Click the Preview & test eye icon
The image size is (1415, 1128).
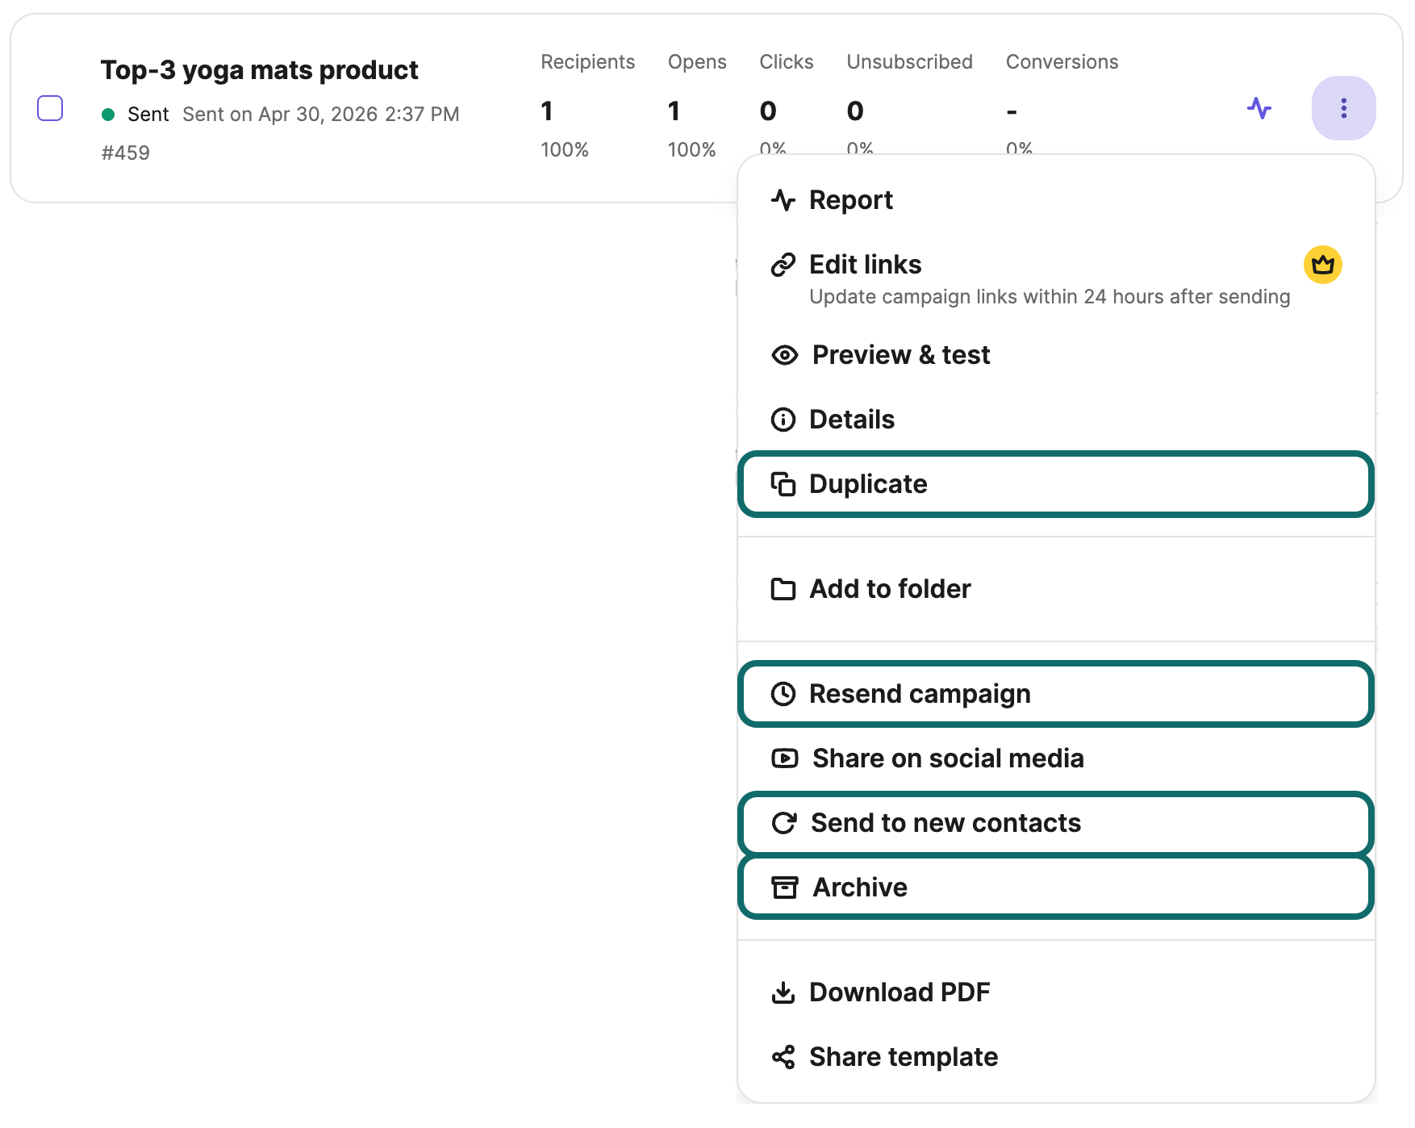tap(784, 355)
